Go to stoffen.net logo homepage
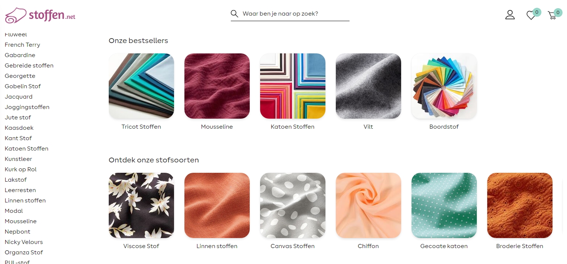This screenshot has height=264, width=567. tap(40, 16)
